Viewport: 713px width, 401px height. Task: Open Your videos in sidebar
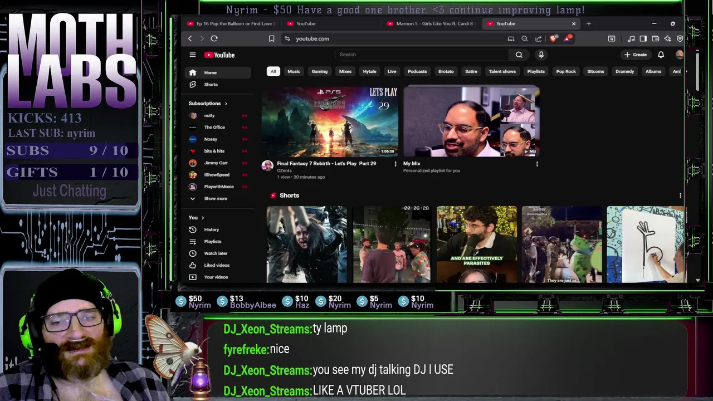(218, 277)
